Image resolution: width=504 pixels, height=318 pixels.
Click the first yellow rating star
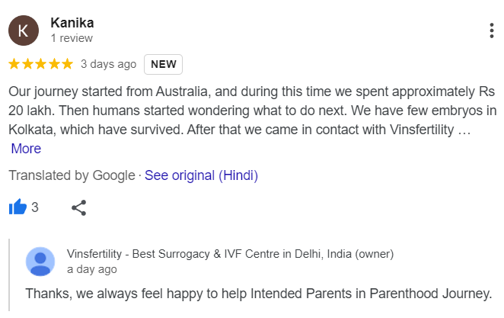[x=14, y=64]
